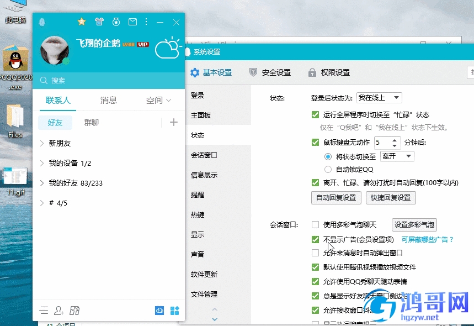Increase the minutes spinner value
The image size is (474, 326).
(395, 140)
